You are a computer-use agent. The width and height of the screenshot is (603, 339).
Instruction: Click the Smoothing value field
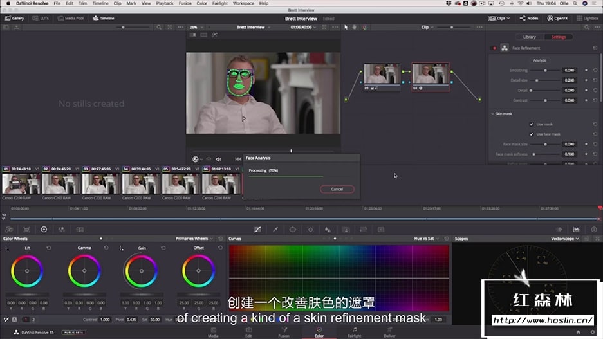(569, 70)
